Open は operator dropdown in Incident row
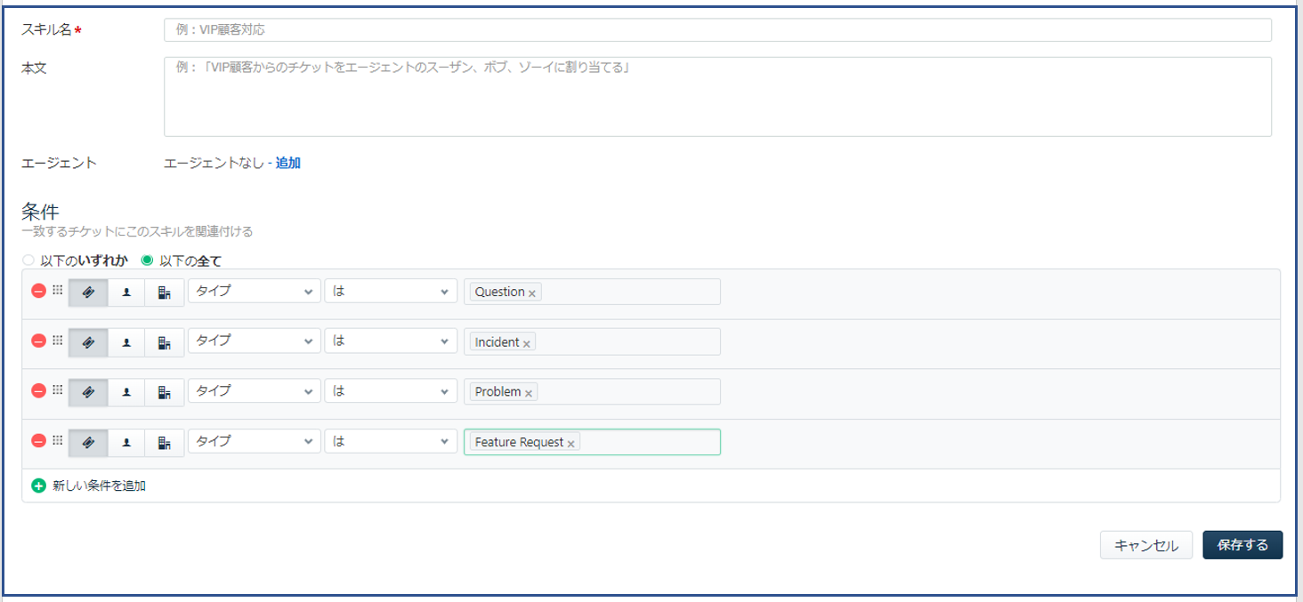 (x=391, y=341)
